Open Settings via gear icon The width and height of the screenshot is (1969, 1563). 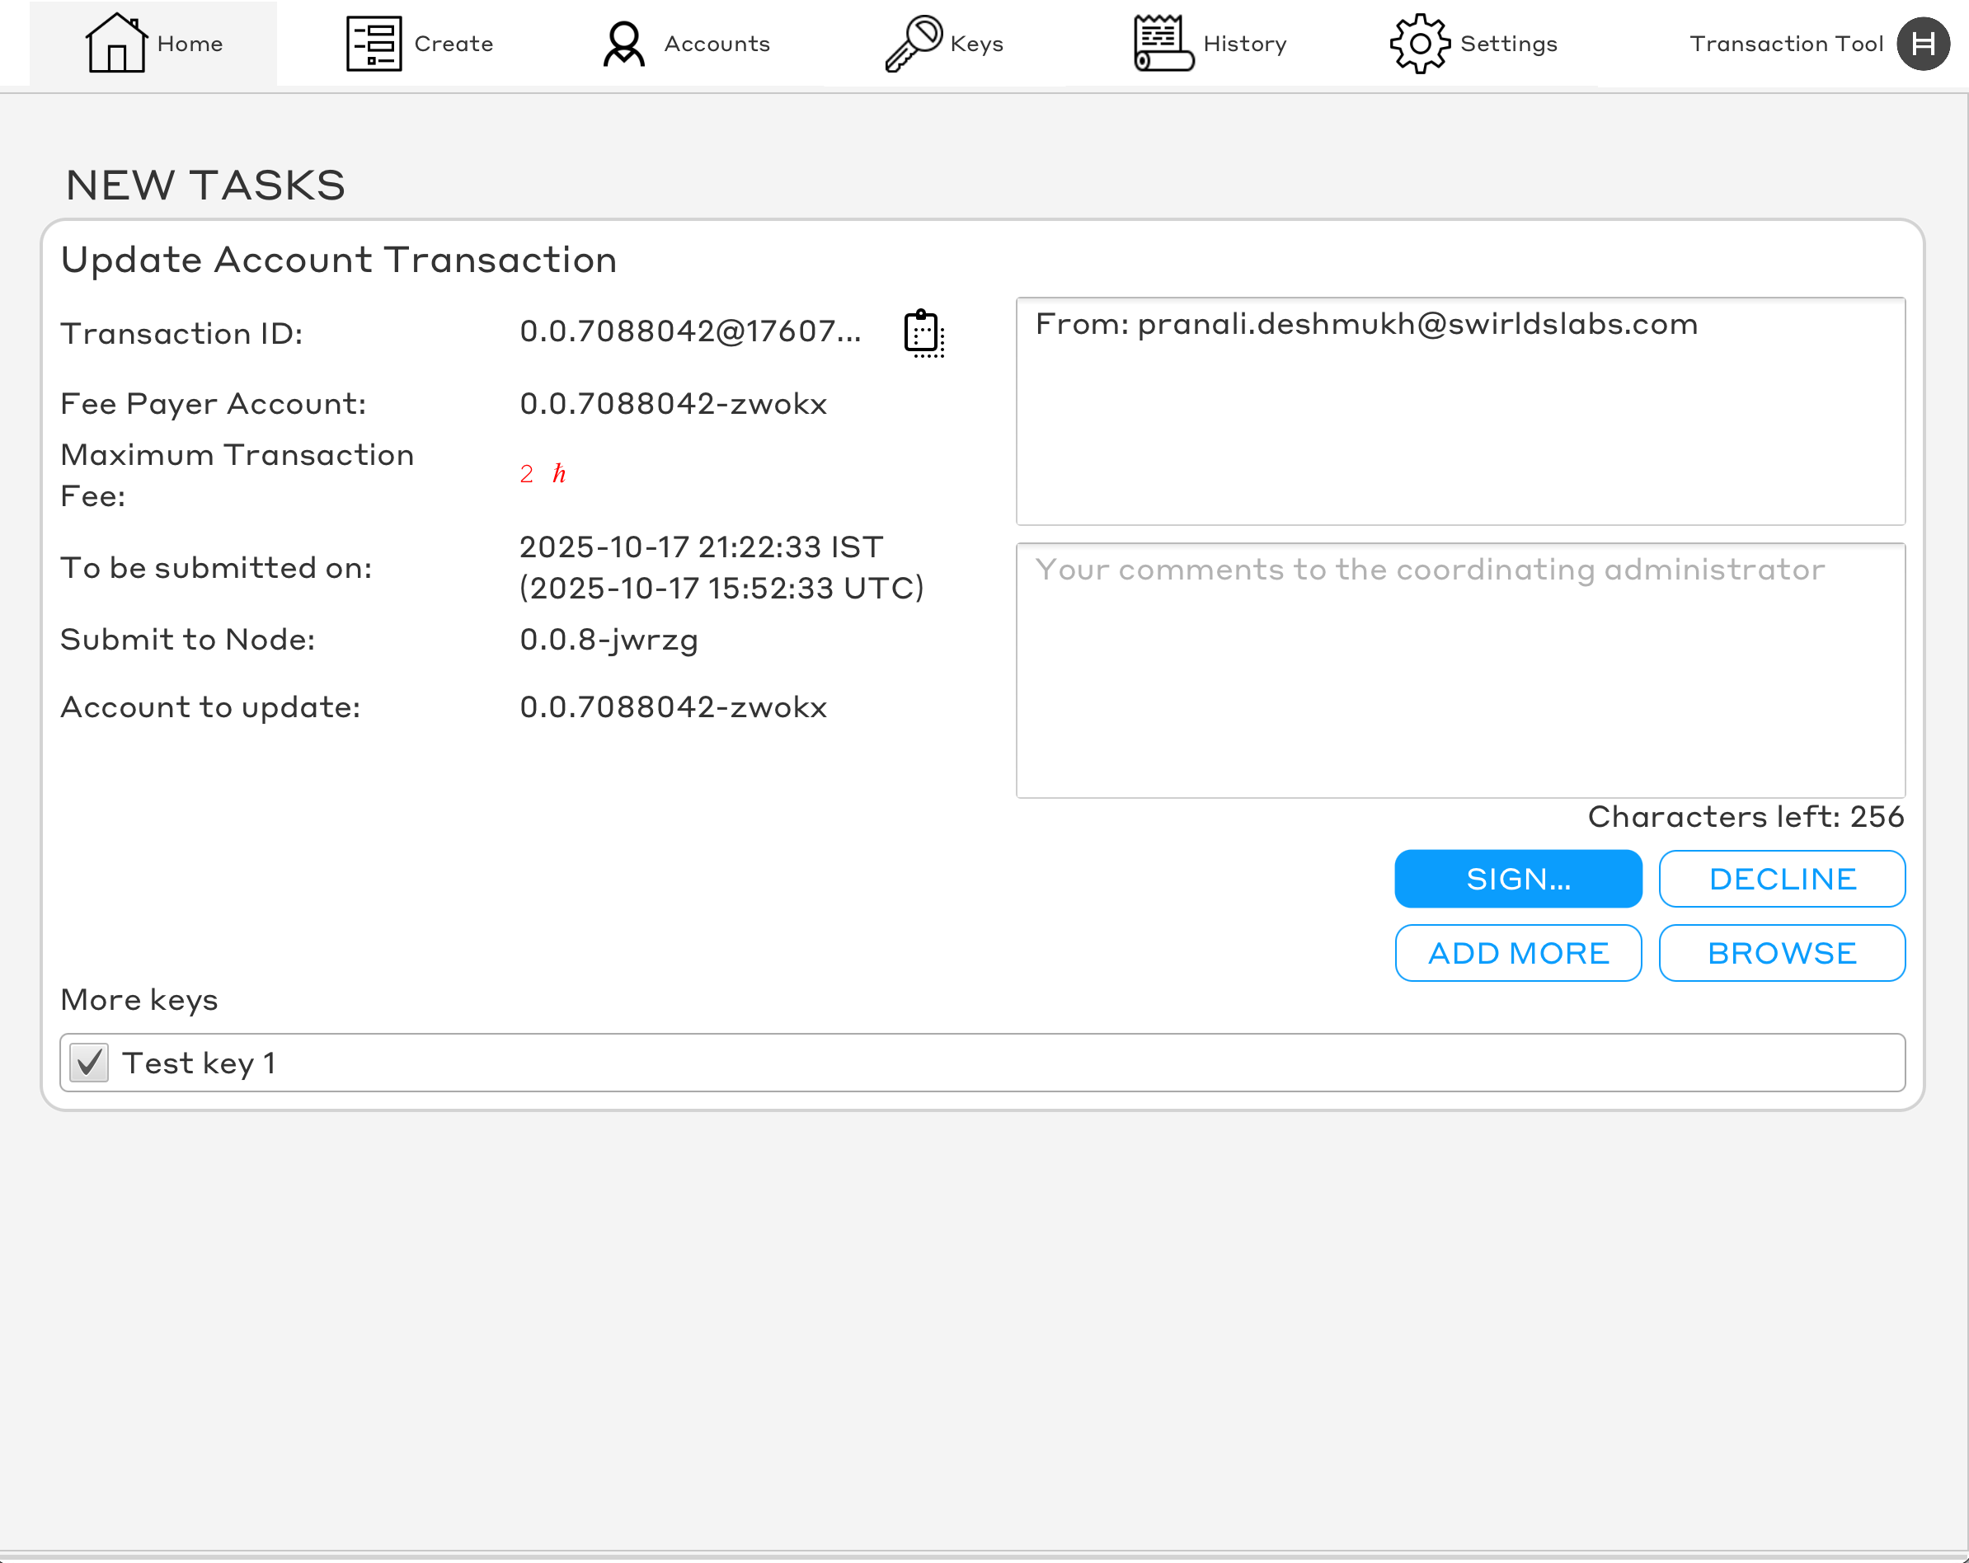[1419, 43]
